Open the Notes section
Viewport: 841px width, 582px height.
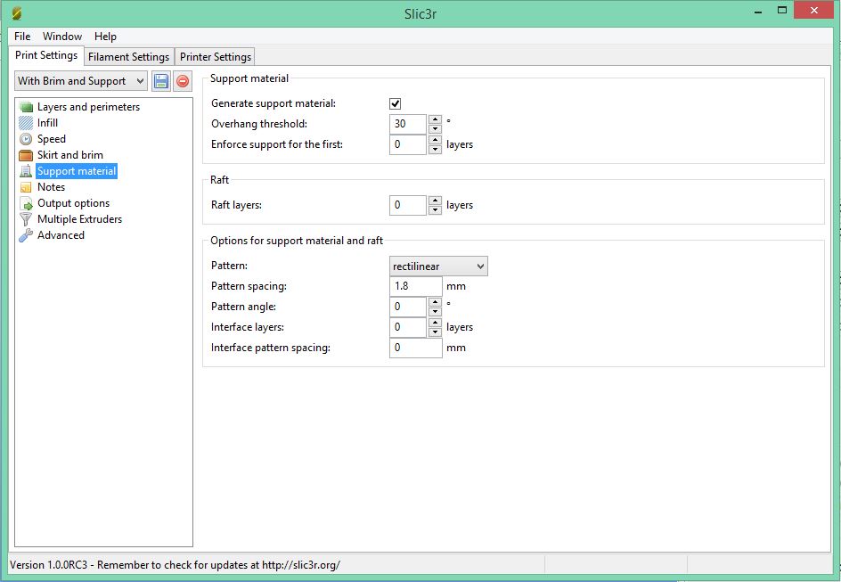coord(51,187)
